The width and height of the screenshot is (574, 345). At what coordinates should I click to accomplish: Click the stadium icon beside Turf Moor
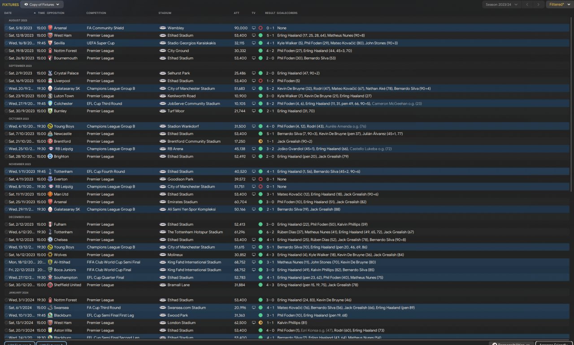[163, 111]
